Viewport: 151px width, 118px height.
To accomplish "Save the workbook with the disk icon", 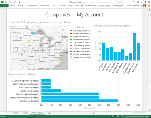I will 6,2.
